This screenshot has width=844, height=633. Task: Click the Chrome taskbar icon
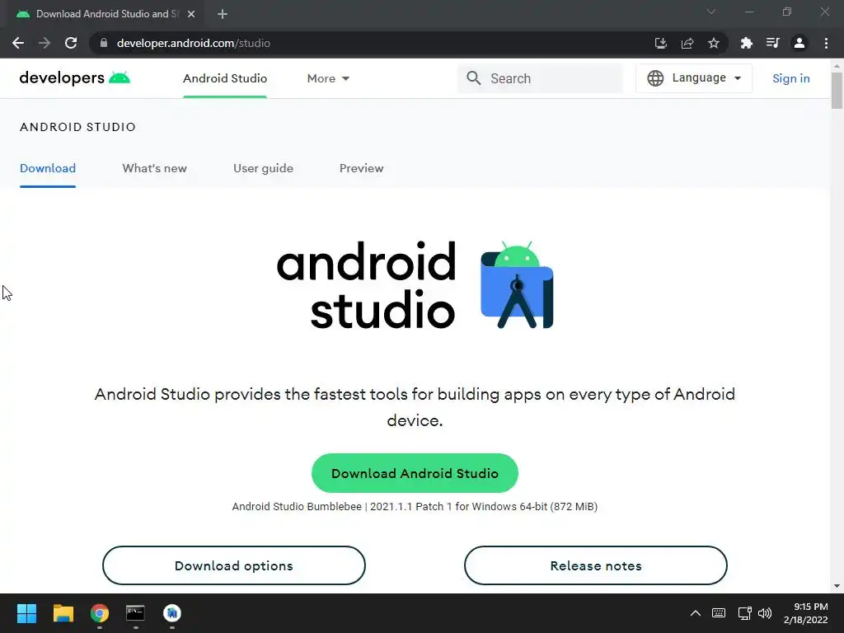100,613
